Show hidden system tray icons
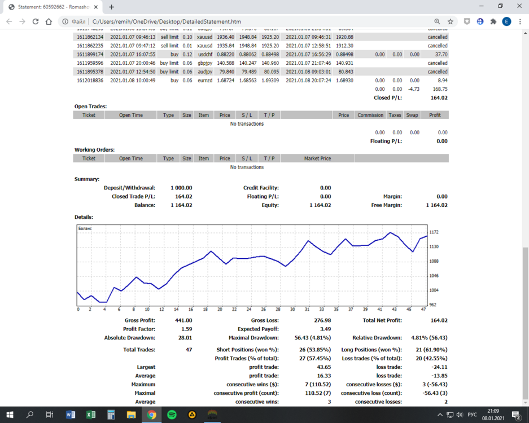 (440, 415)
